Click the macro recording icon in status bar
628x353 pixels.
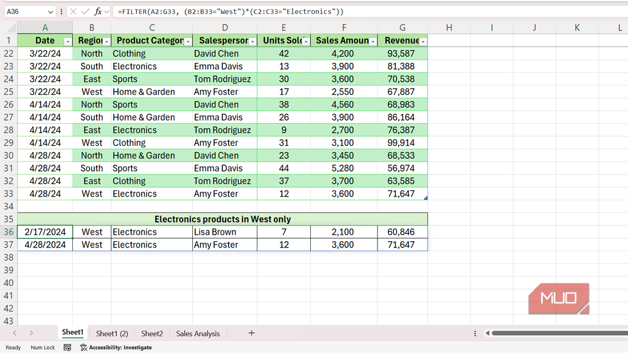pyautogui.click(x=67, y=347)
